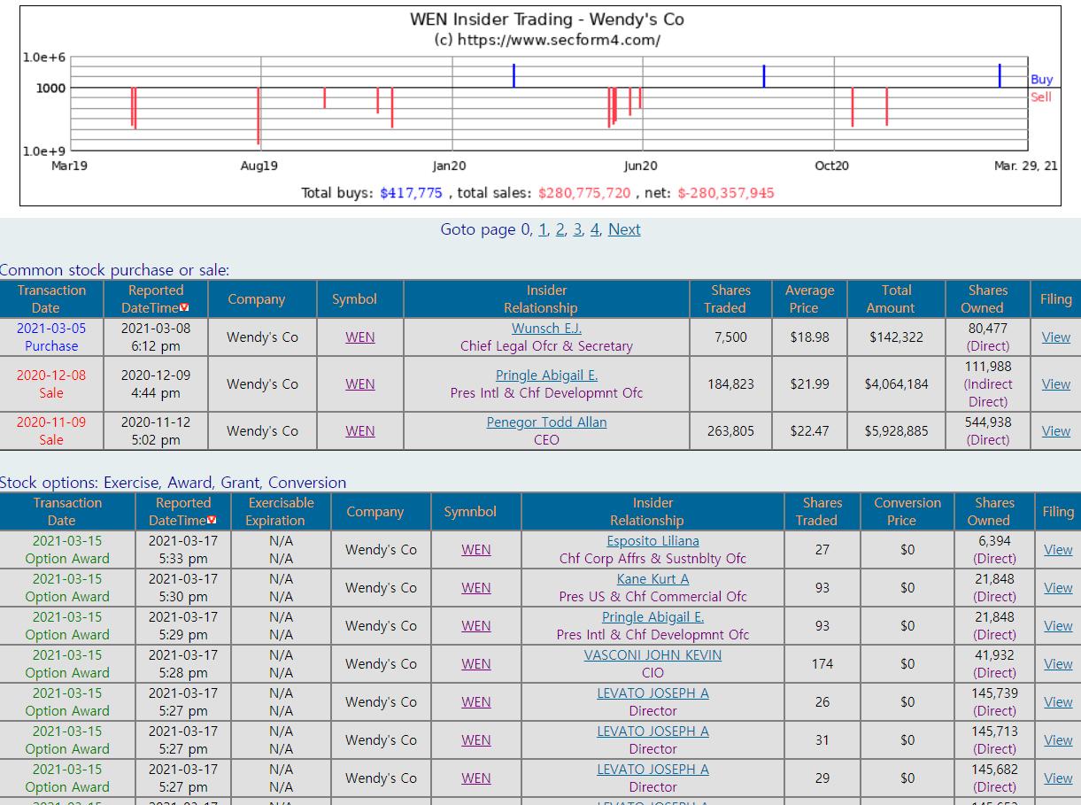View filing for Pringle option award
1081x805 pixels.
coord(1058,626)
